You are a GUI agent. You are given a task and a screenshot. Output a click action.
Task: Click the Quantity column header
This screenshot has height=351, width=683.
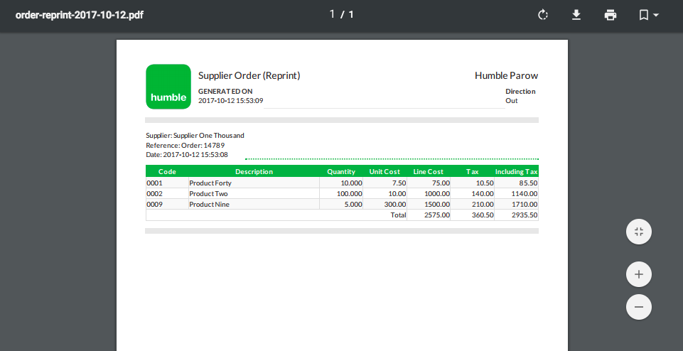pyautogui.click(x=341, y=171)
